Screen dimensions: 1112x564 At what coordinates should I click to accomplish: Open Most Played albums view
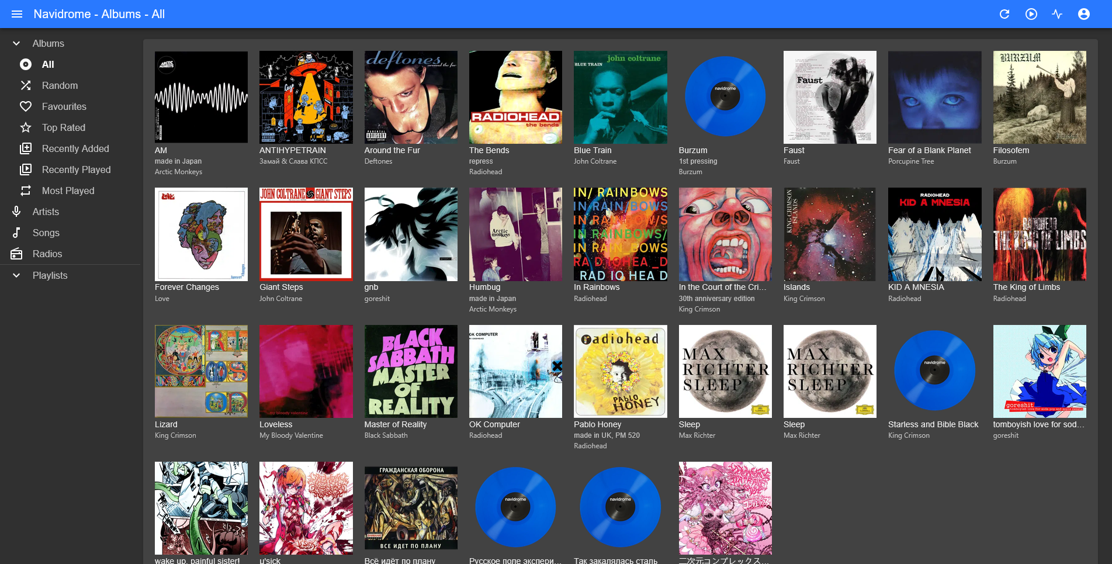(70, 191)
